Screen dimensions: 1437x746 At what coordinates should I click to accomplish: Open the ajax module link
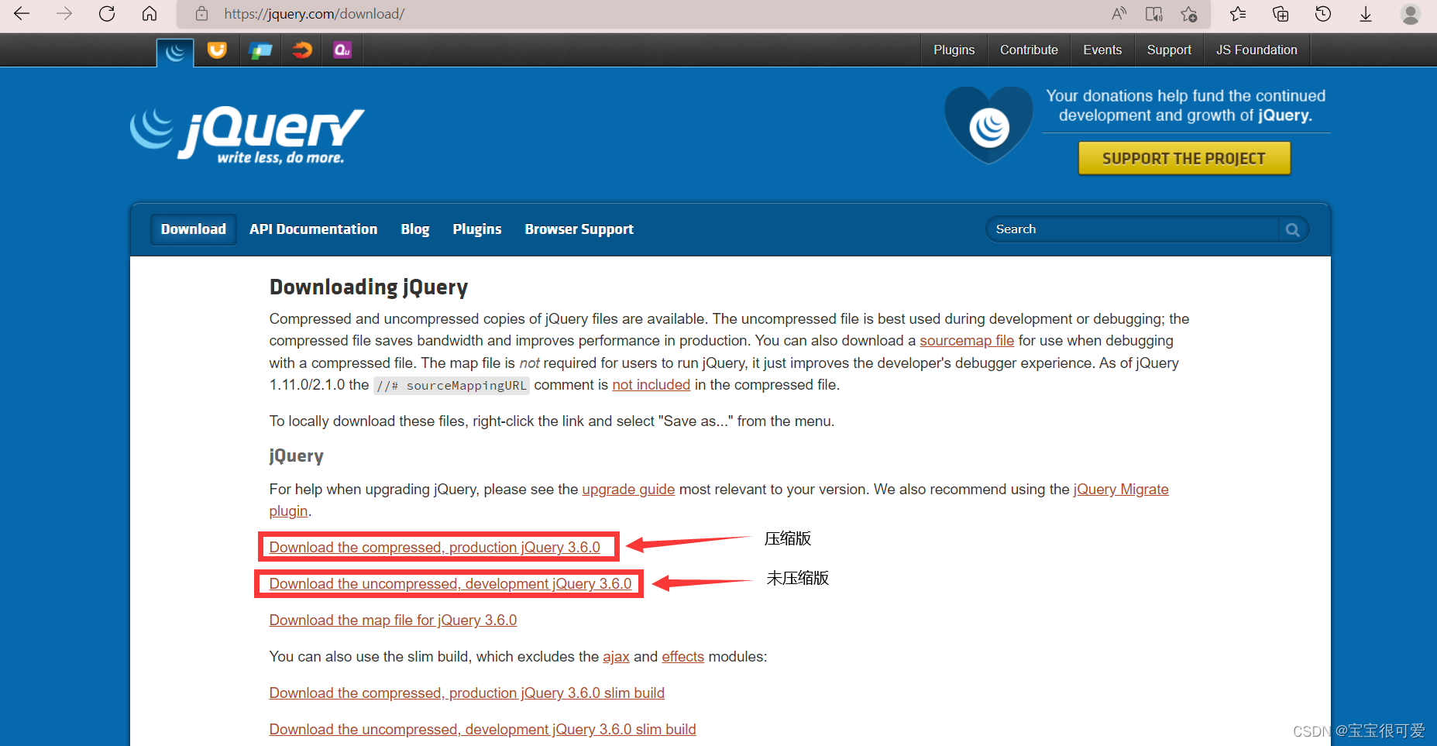click(x=616, y=657)
